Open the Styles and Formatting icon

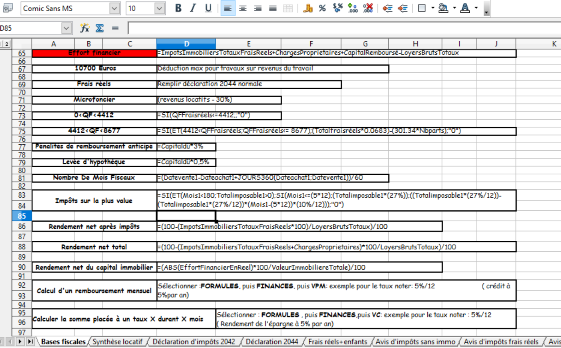tap(8, 8)
